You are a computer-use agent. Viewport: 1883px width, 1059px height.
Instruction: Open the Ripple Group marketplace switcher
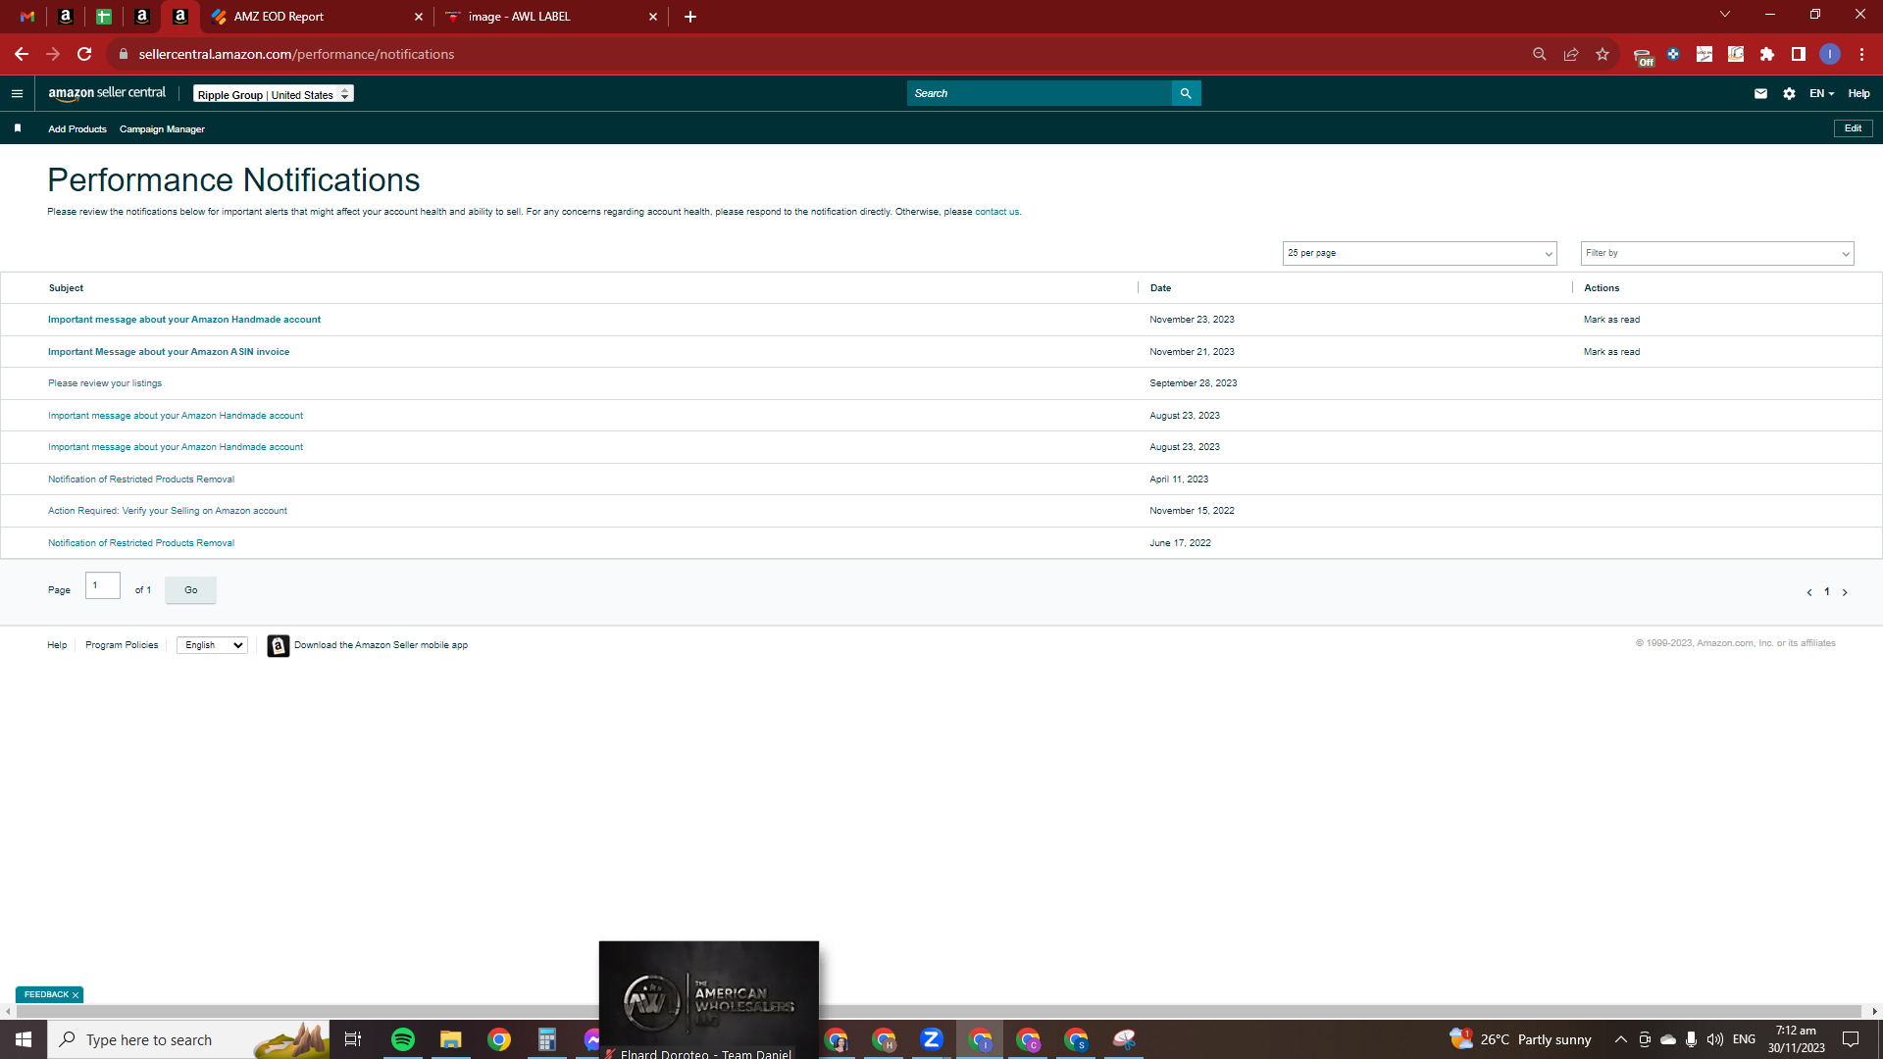pos(274,94)
